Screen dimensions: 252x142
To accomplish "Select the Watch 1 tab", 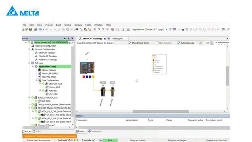I will pos(82,131).
